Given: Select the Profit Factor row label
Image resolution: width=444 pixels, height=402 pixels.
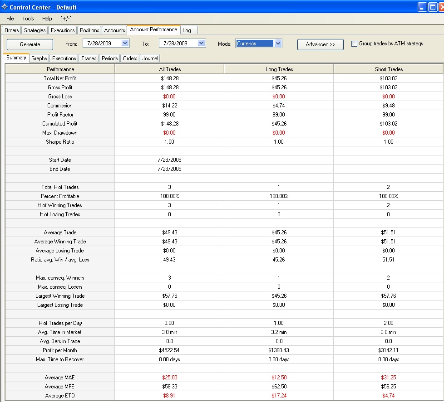Looking at the screenshot, I should pos(60,115).
